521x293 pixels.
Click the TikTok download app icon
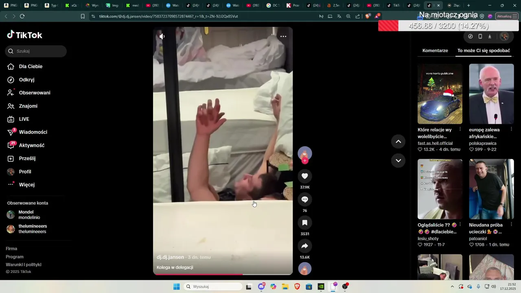point(490,36)
